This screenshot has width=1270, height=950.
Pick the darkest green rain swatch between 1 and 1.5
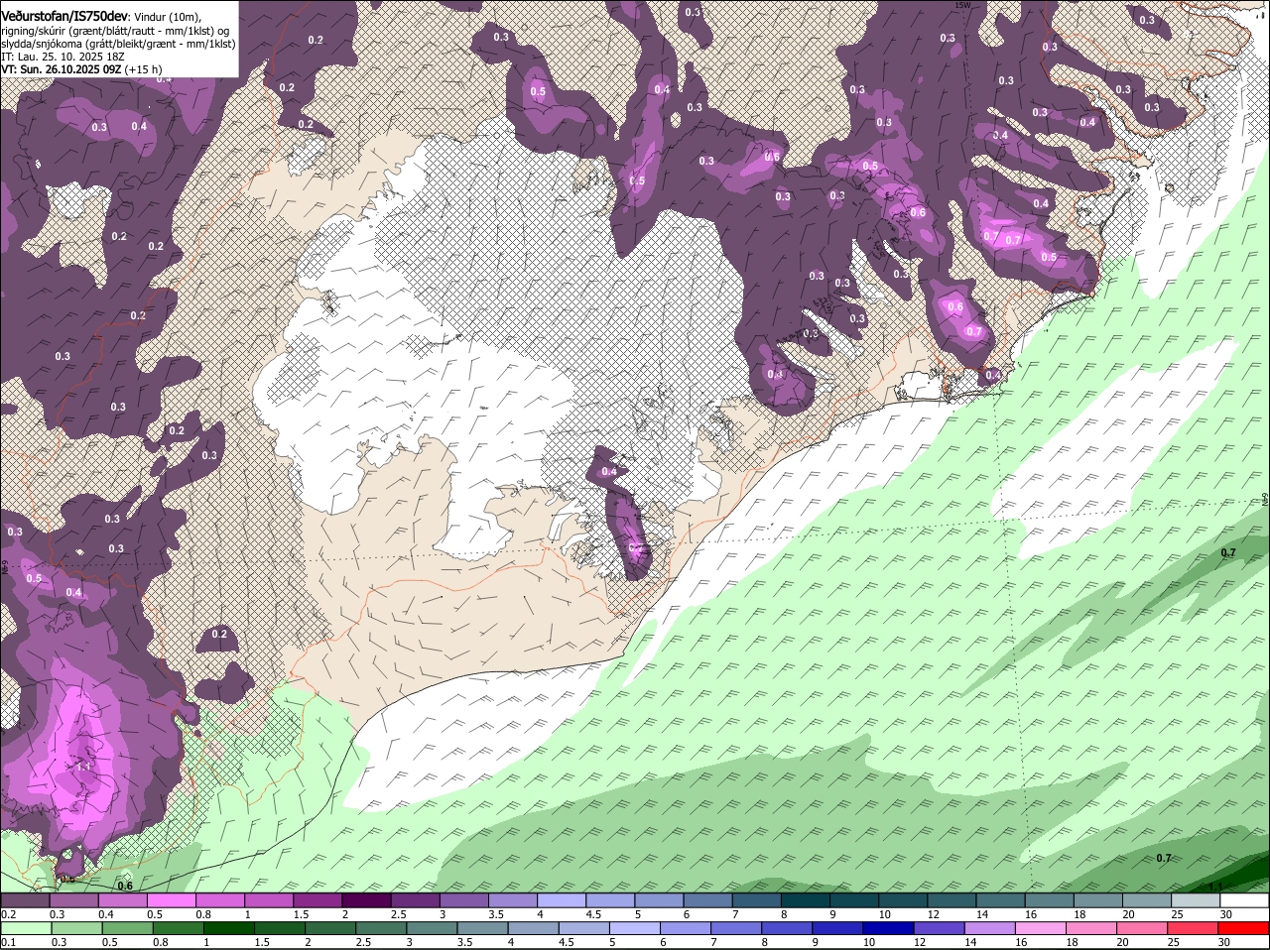228,928
